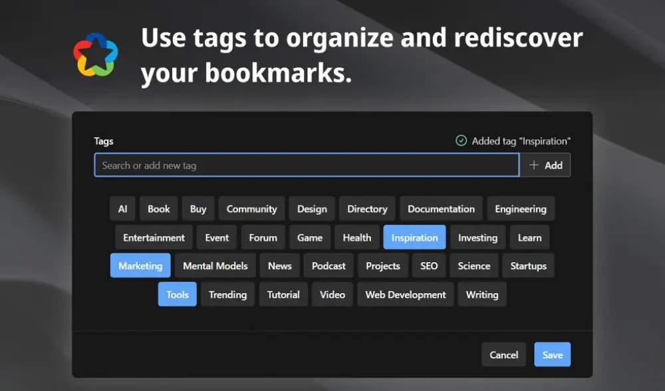This screenshot has width=665, height=391.
Task: Select the Mental Models tag
Action: [x=215, y=266]
